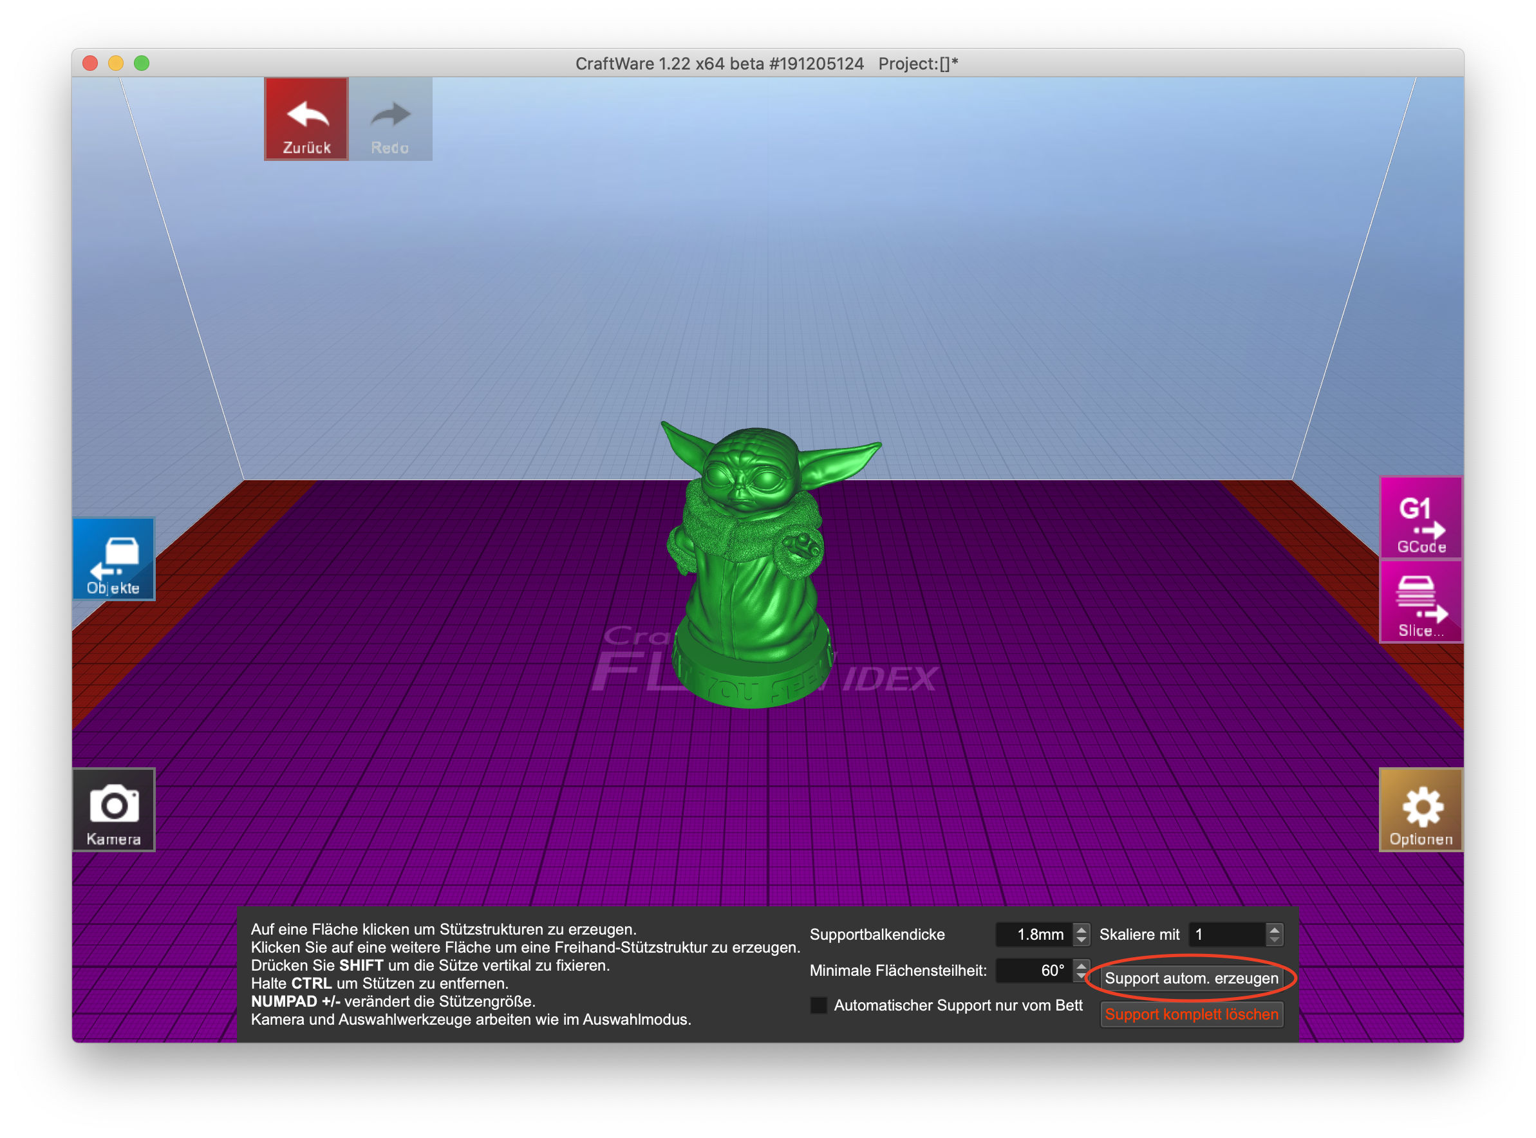Close the CraftWare window

(89, 63)
